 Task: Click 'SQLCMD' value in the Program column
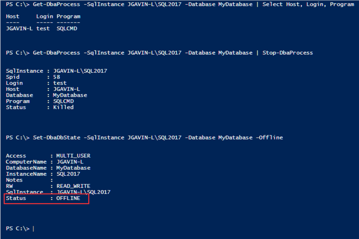pos(67,29)
